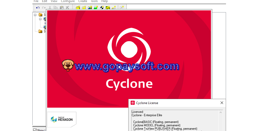
Task: Click the clipboard Paste icon
Action: pyautogui.click(x=62, y=8)
